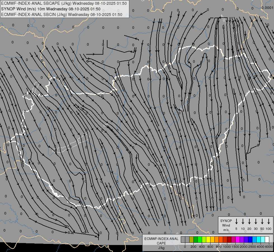Select the bright yellow CAPE color swatch

click(208, 239)
